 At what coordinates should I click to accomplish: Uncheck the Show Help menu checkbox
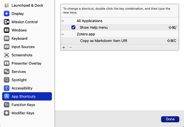click(73, 27)
